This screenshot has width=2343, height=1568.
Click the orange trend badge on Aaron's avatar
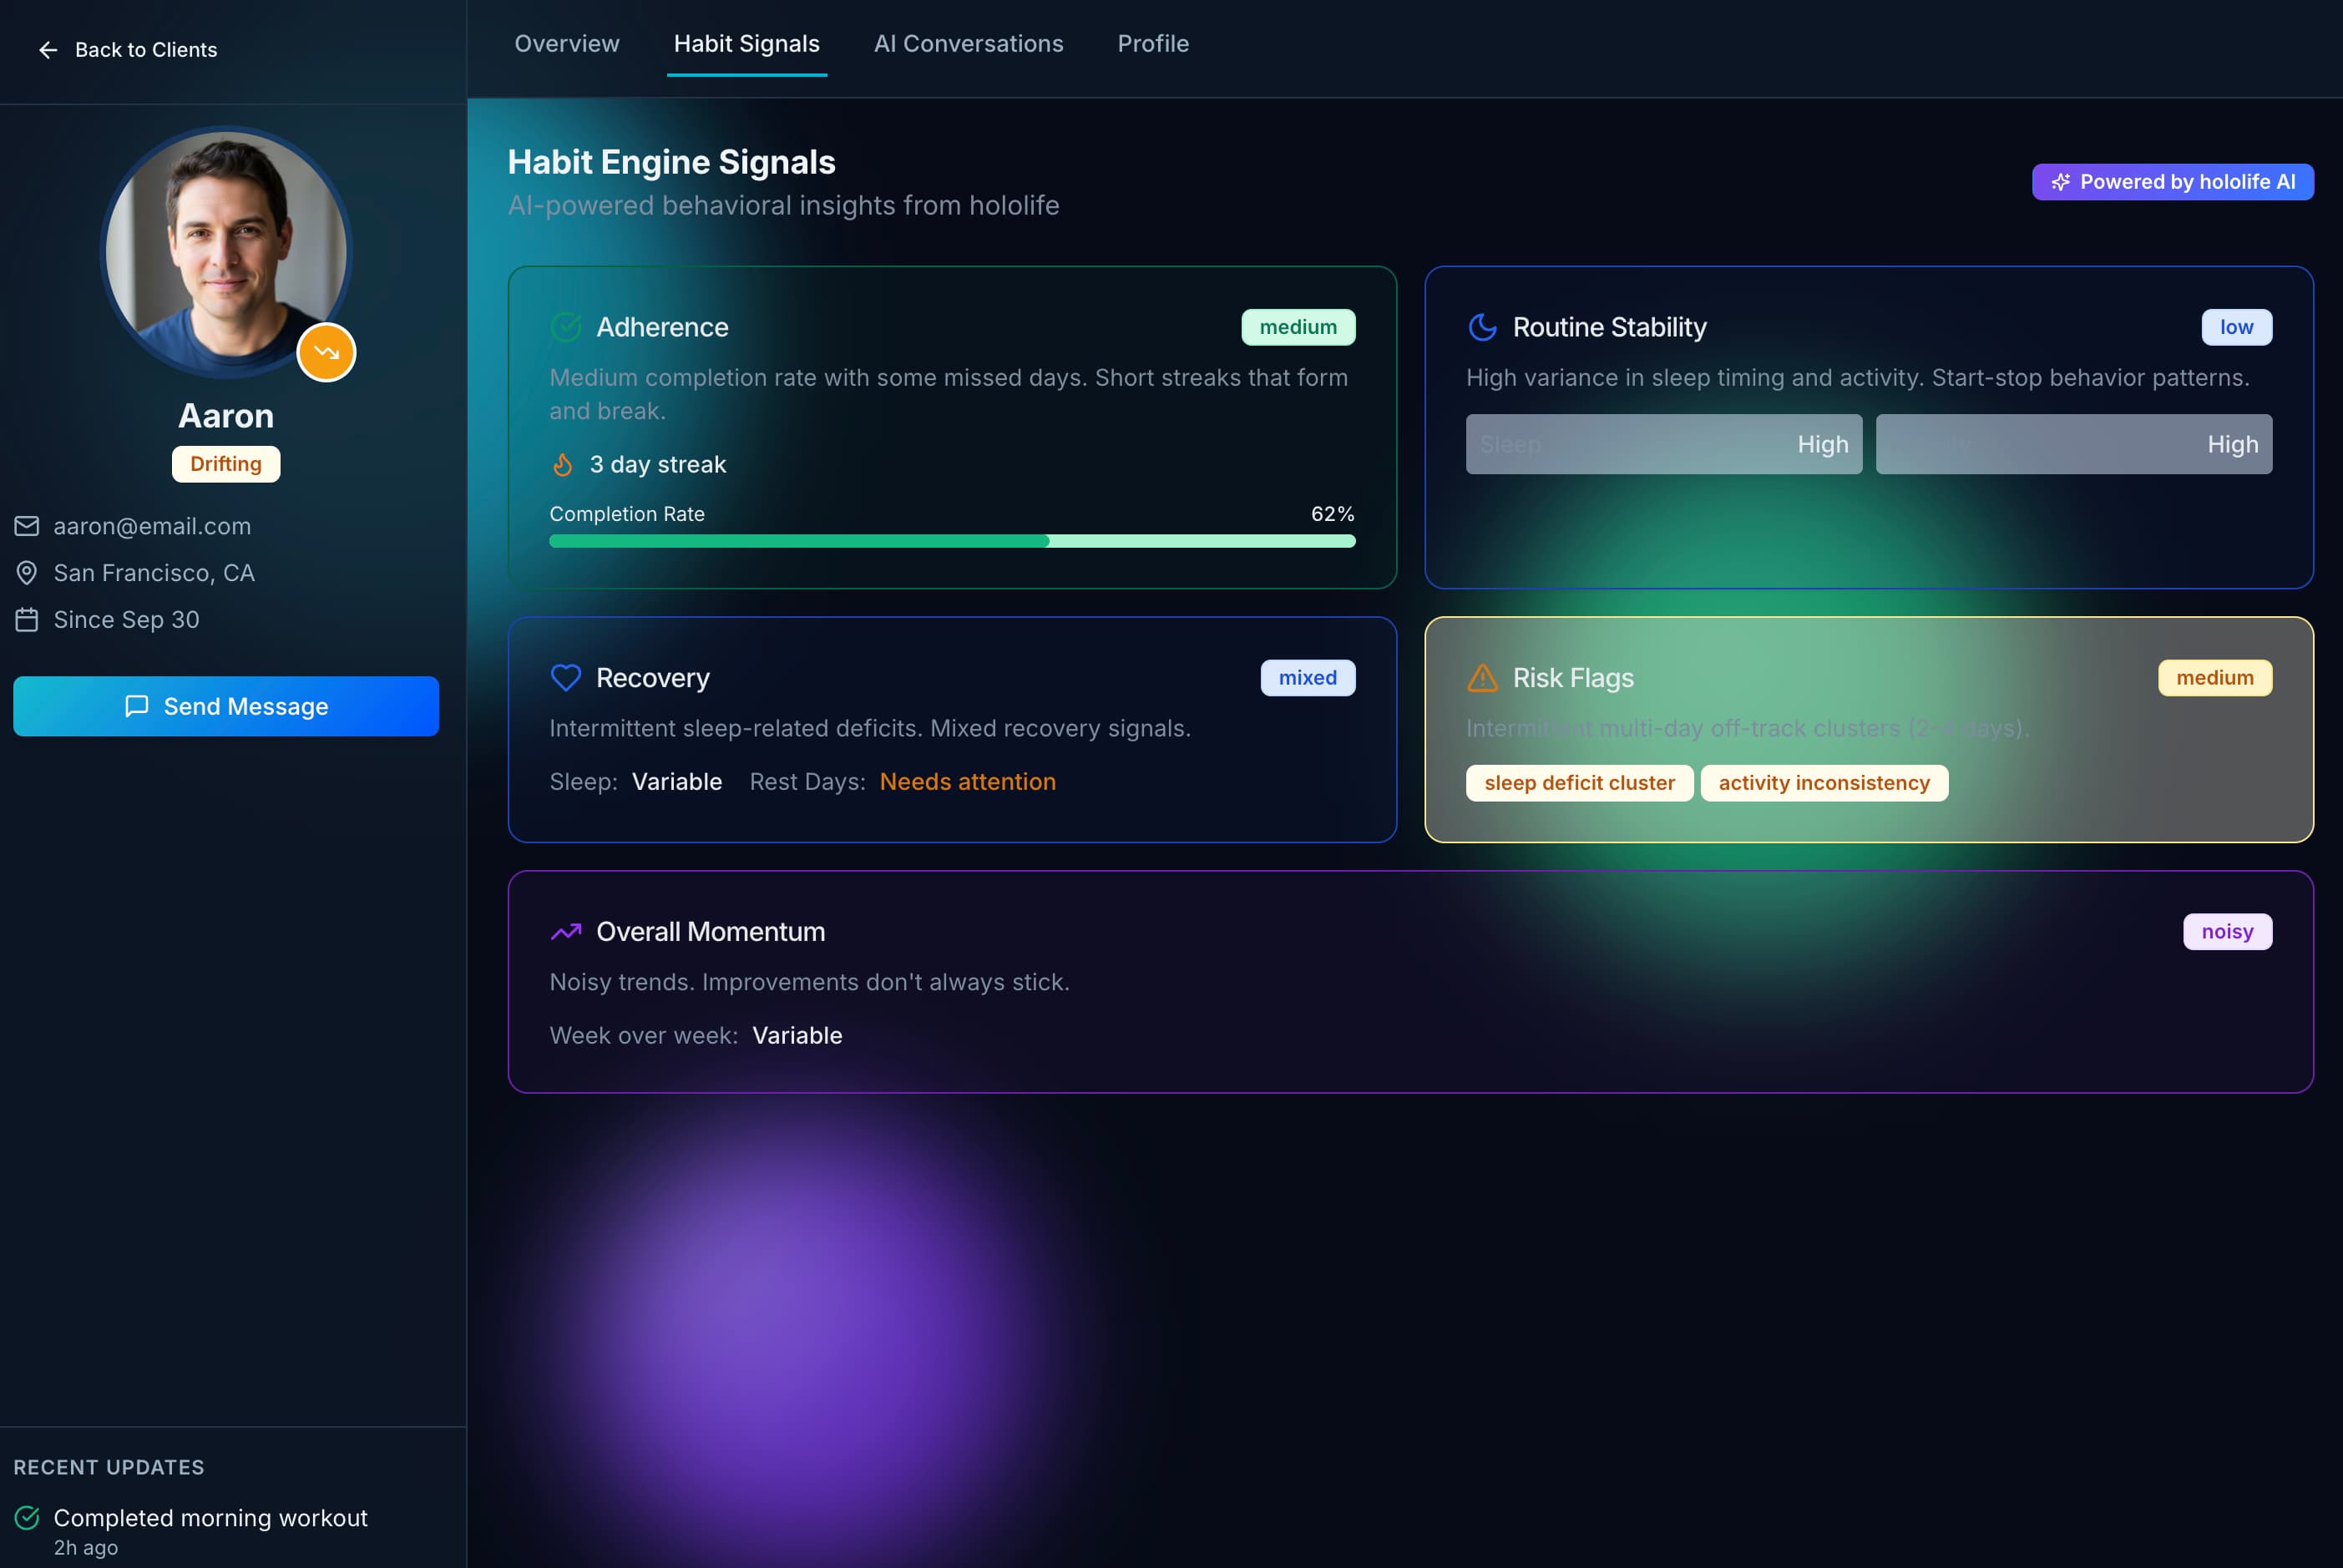point(326,352)
